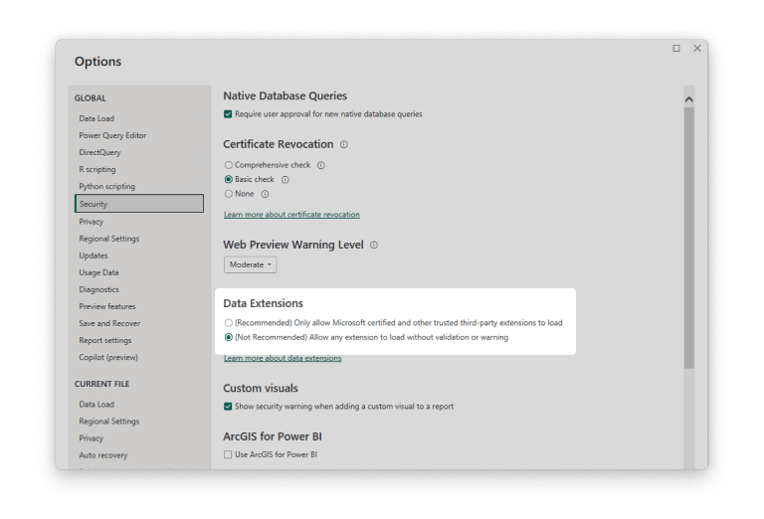Select Recommended Microsoft certified extensions option
Screen dimensions: 764x519
229,323
